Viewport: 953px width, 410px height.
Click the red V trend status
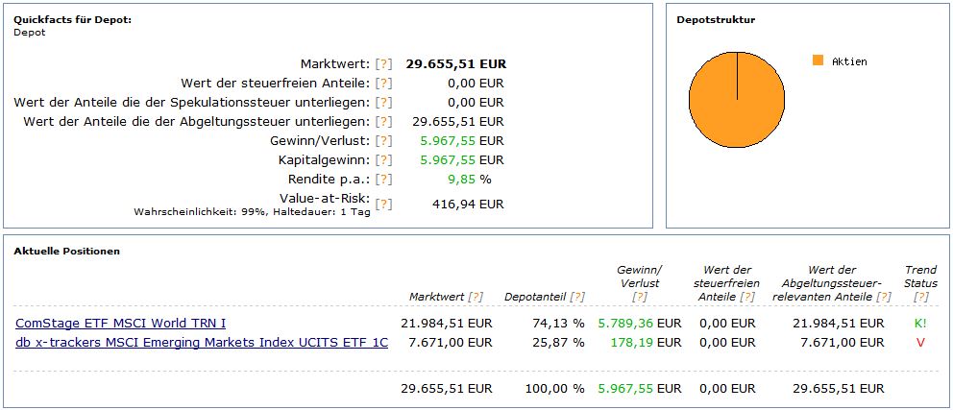point(920,343)
